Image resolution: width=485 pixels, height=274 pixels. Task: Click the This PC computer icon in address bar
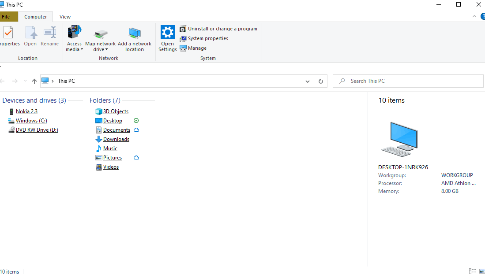coord(45,81)
